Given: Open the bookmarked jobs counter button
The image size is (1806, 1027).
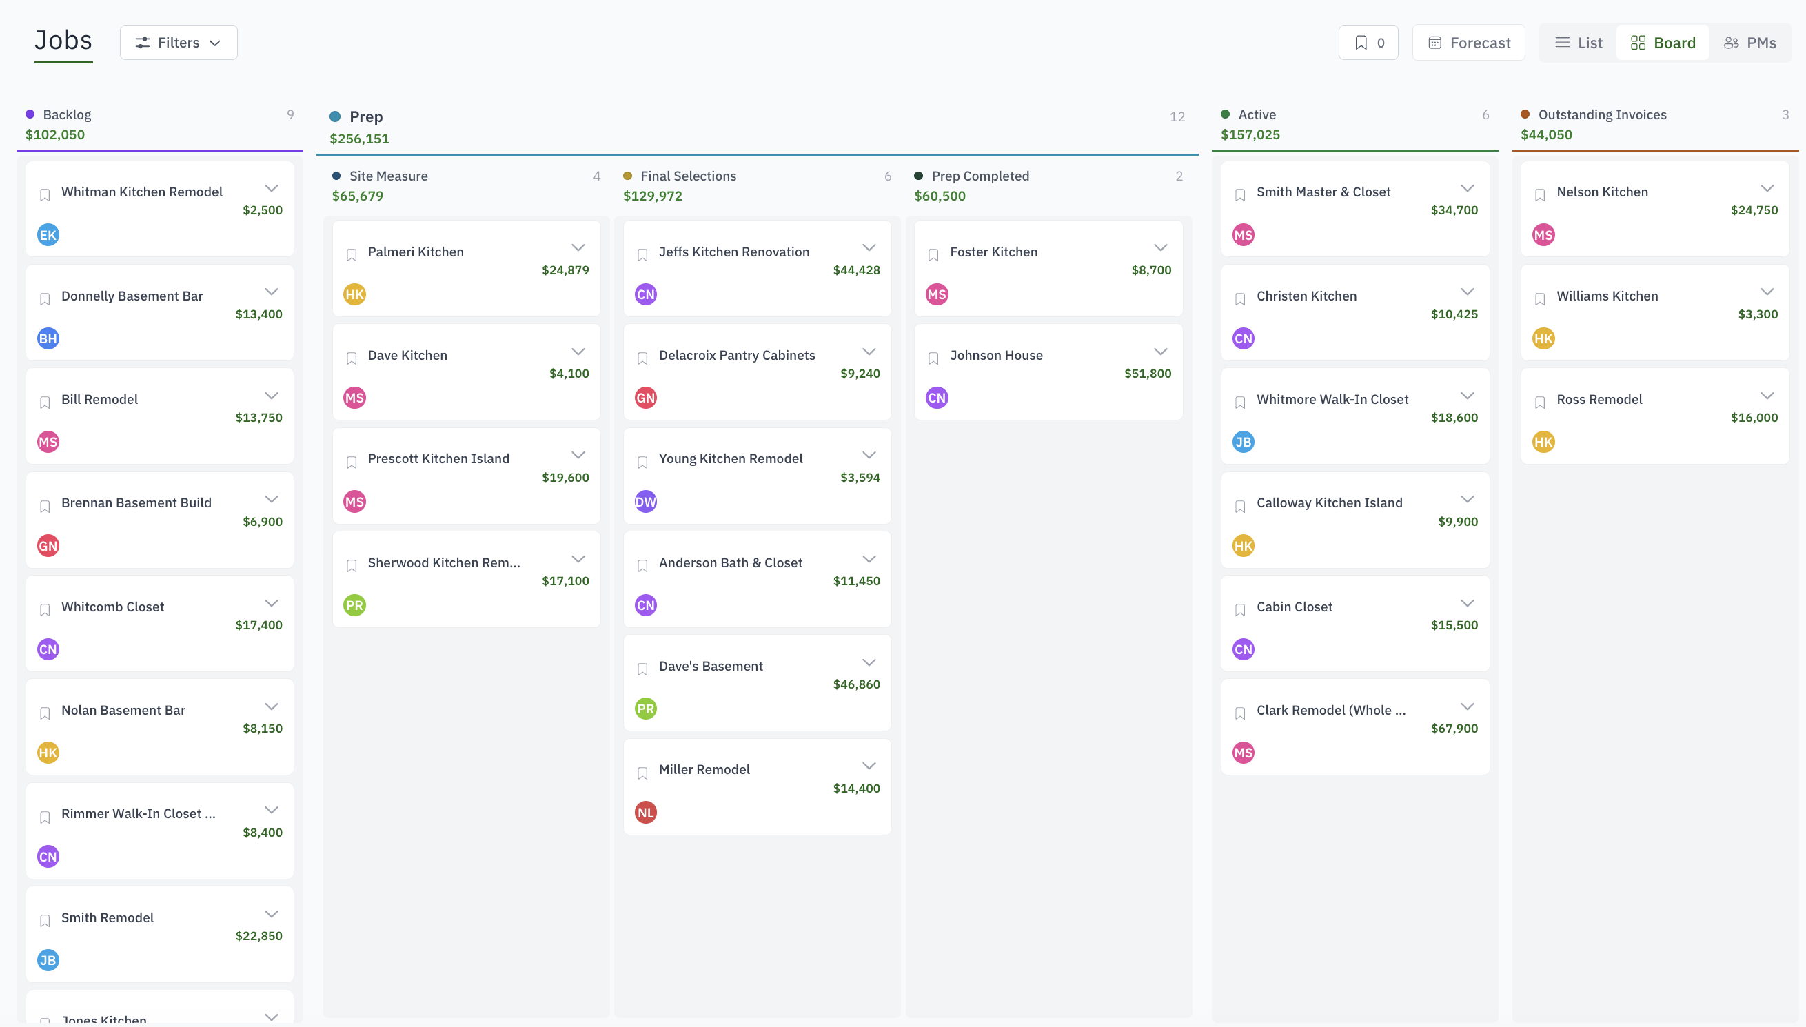Looking at the screenshot, I should [1369, 42].
